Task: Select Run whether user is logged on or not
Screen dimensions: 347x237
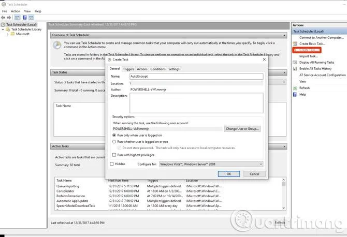Action: pos(114,141)
